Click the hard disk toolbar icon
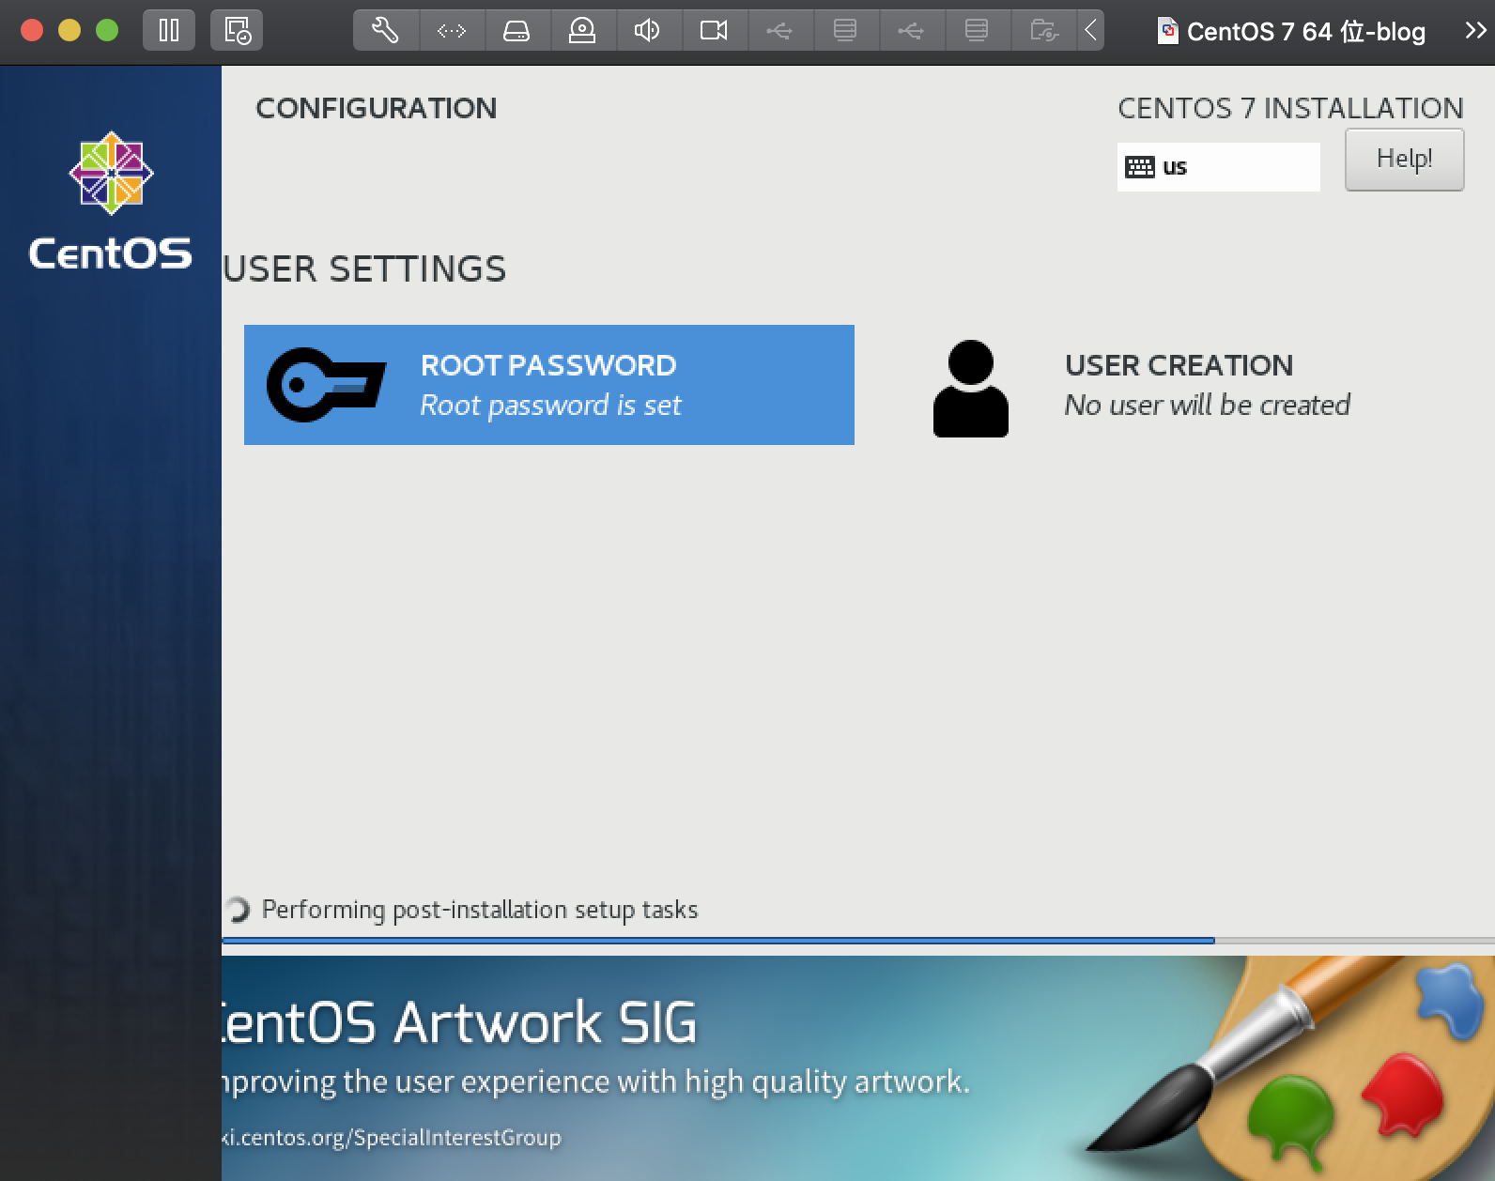This screenshot has width=1495, height=1181. point(516,31)
